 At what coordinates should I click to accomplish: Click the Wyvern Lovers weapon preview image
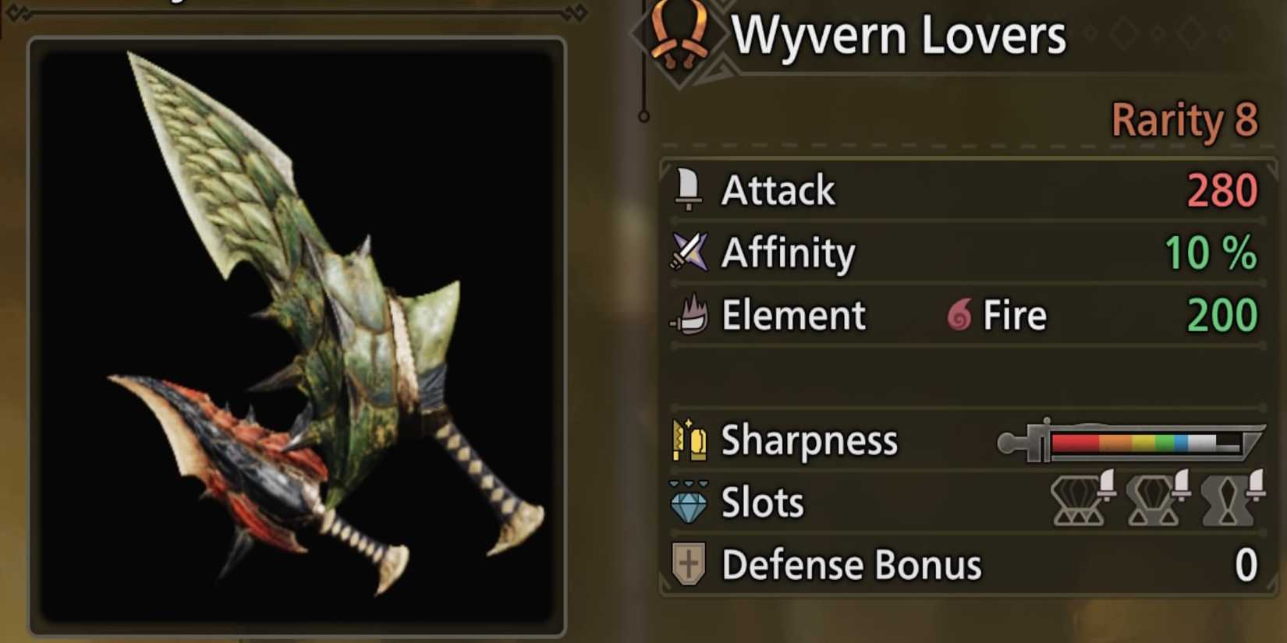[296, 336]
